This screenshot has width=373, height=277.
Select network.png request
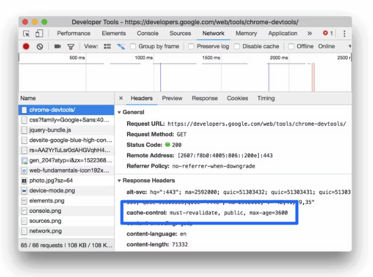pyautogui.click(x=67, y=231)
